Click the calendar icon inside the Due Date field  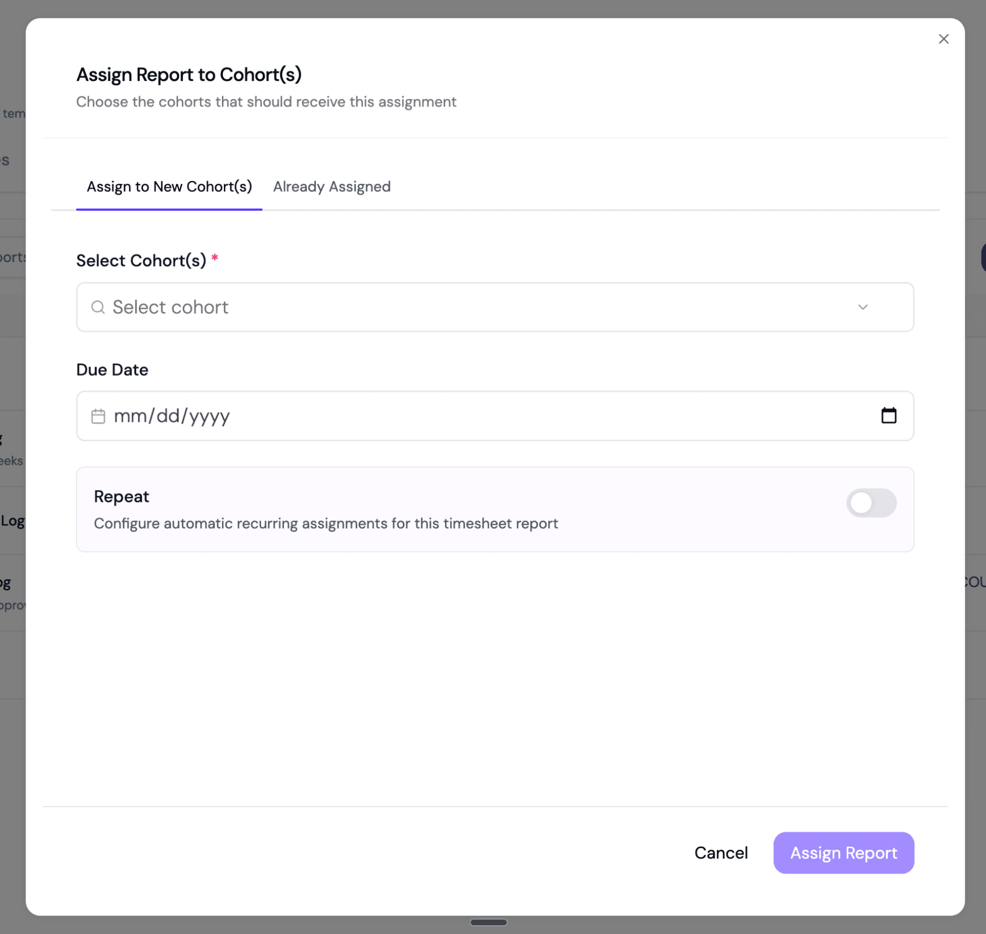[98, 416]
